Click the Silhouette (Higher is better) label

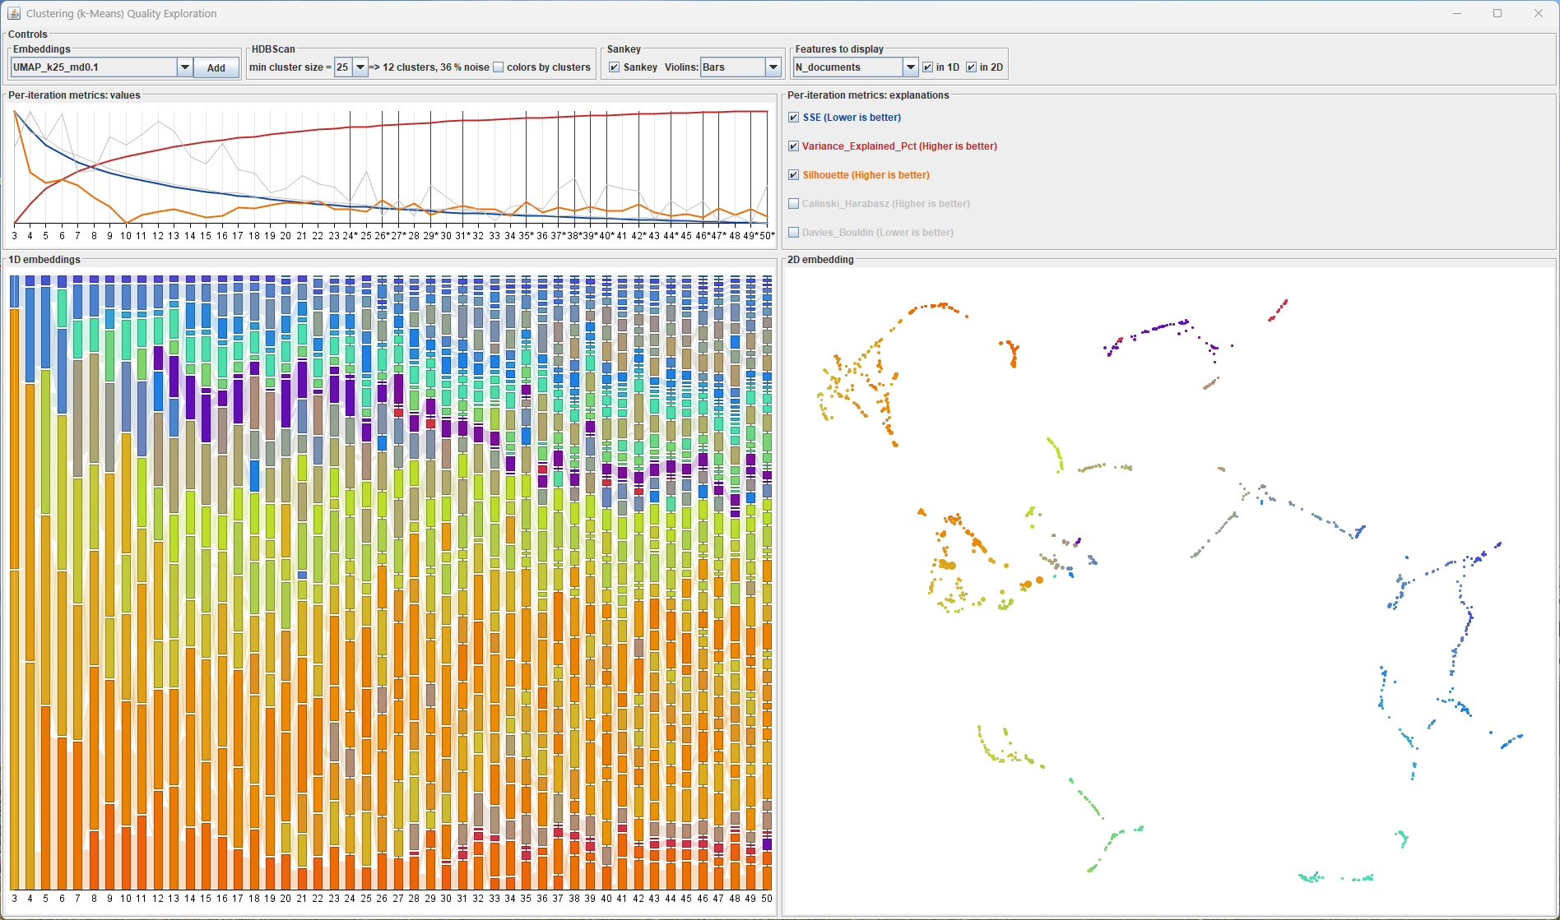[866, 175]
